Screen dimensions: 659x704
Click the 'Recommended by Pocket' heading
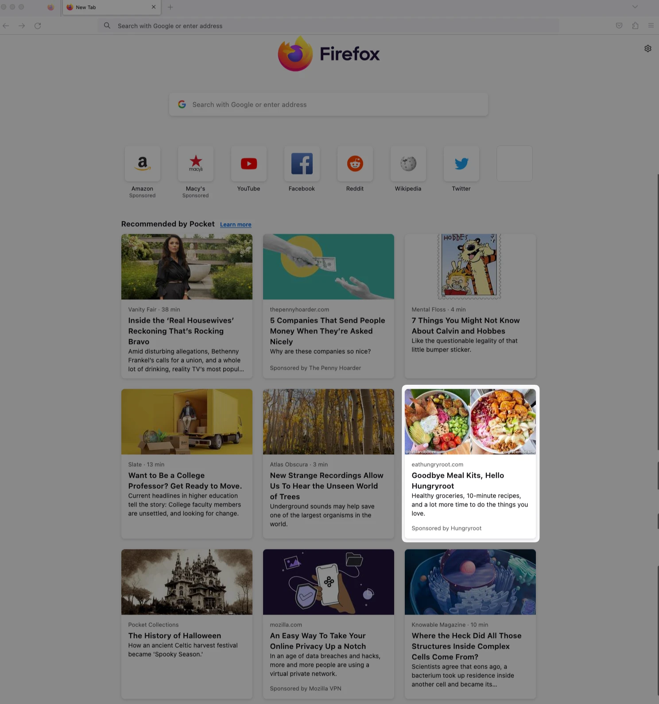(x=168, y=224)
